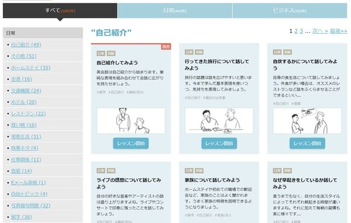Start the 自己紹介してみよう lesson
The height and width of the screenshot is (223, 351).
click(130, 144)
